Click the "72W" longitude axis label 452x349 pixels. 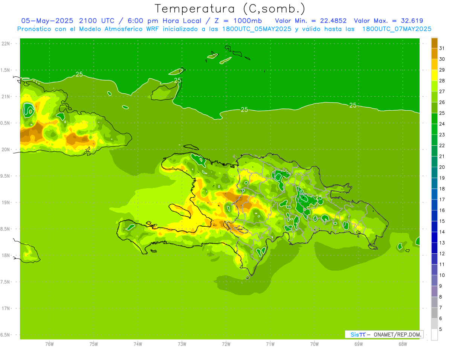click(x=226, y=344)
